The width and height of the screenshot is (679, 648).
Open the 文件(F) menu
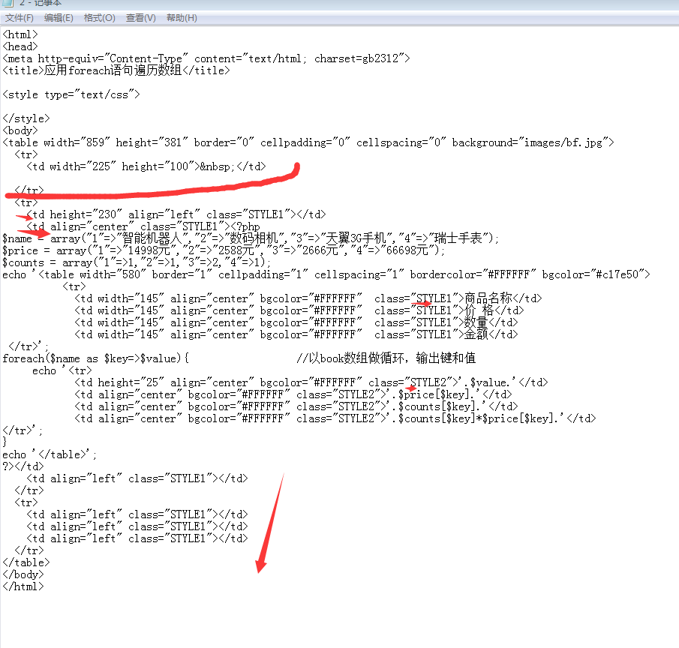(20, 18)
